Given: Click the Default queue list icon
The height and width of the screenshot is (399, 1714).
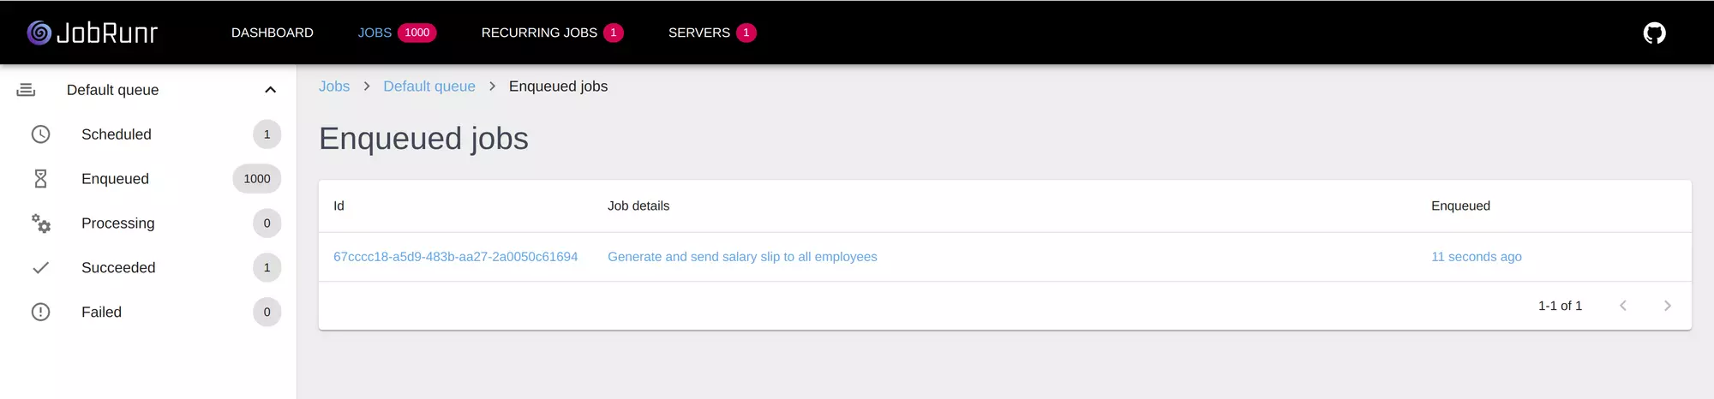Looking at the screenshot, I should coord(26,90).
